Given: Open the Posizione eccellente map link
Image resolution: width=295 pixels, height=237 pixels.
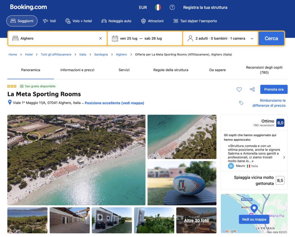Looking at the screenshot, I should (x=114, y=103).
